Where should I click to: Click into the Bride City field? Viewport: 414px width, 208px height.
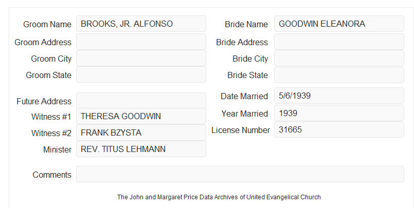pyautogui.click(x=339, y=58)
